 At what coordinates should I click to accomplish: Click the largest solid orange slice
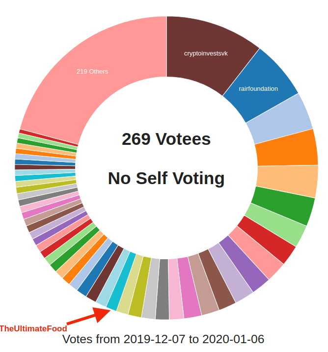click(287, 148)
